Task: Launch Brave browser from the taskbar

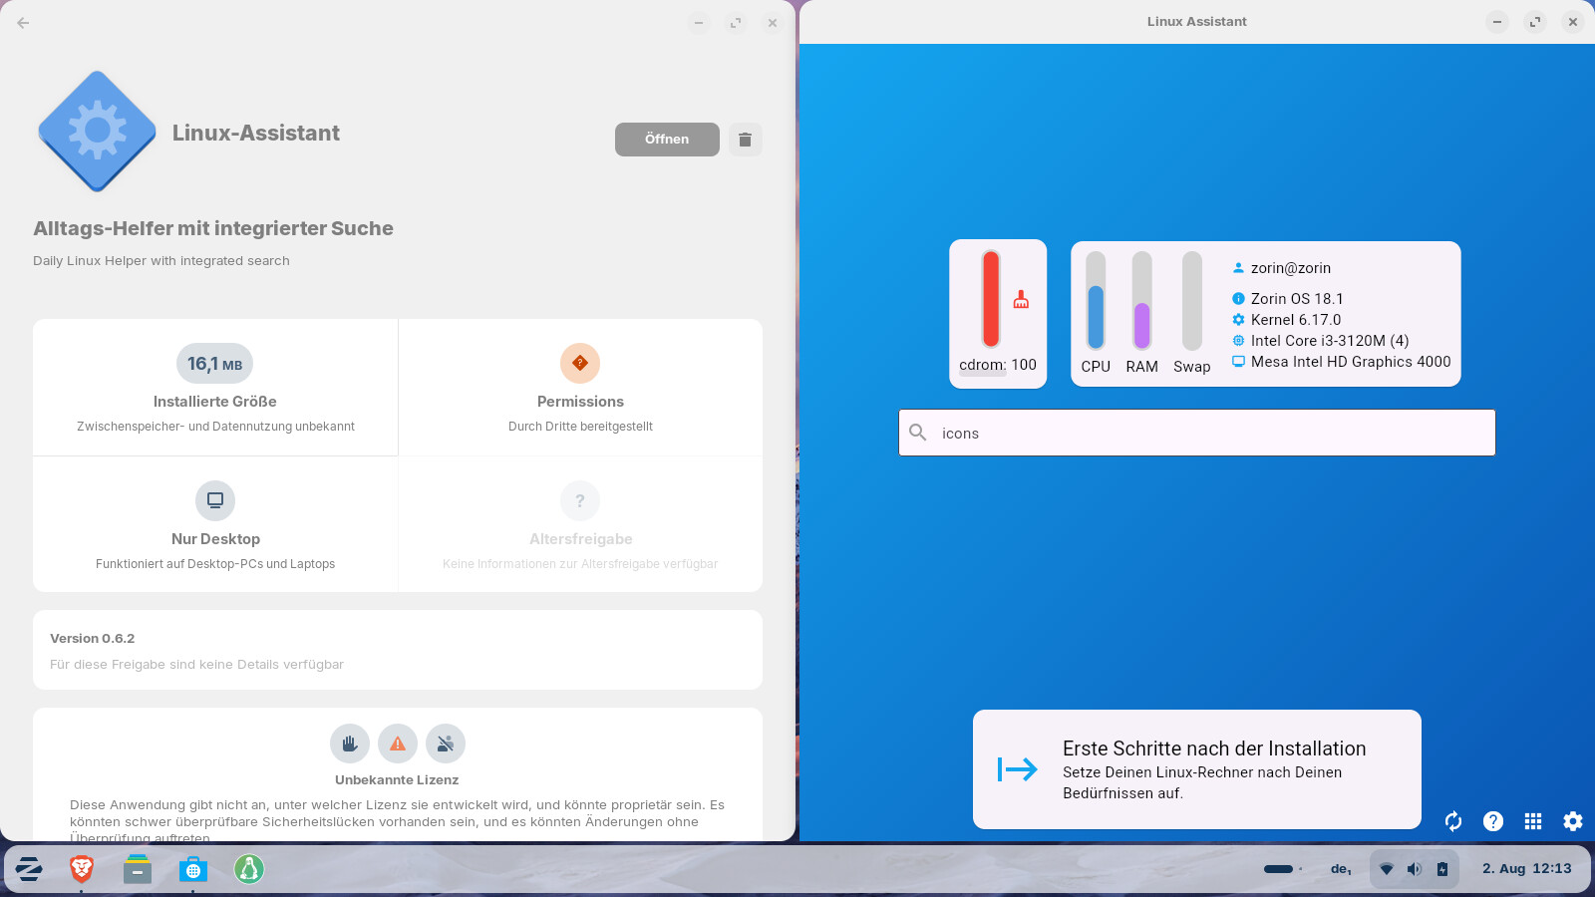Action: (x=82, y=869)
